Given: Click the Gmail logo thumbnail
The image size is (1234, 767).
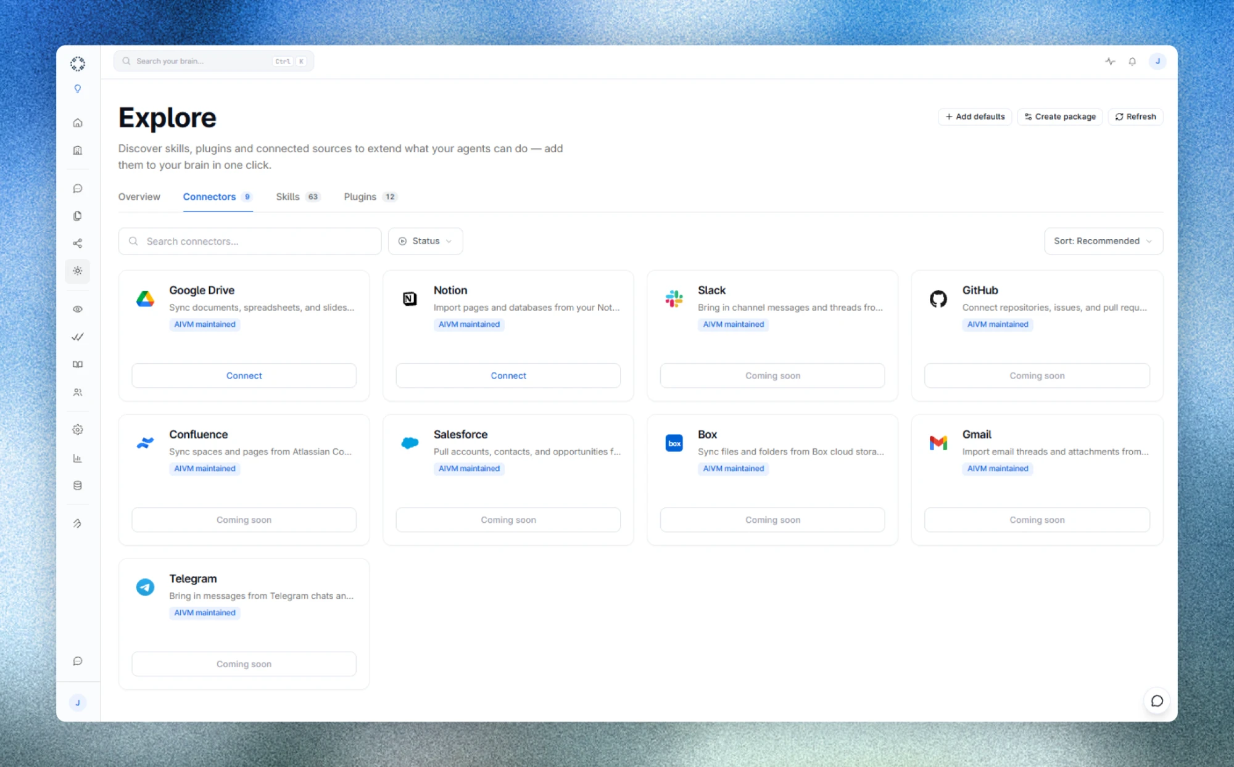Looking at the screenshot, I should tap(938, 443).
